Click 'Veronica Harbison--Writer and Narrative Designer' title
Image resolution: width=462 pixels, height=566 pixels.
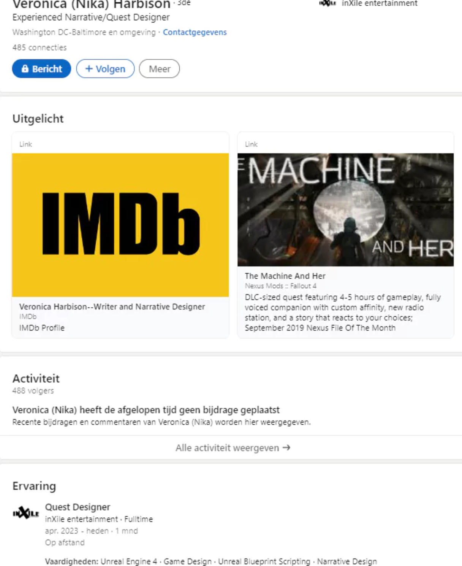click(x=112, y=307)
